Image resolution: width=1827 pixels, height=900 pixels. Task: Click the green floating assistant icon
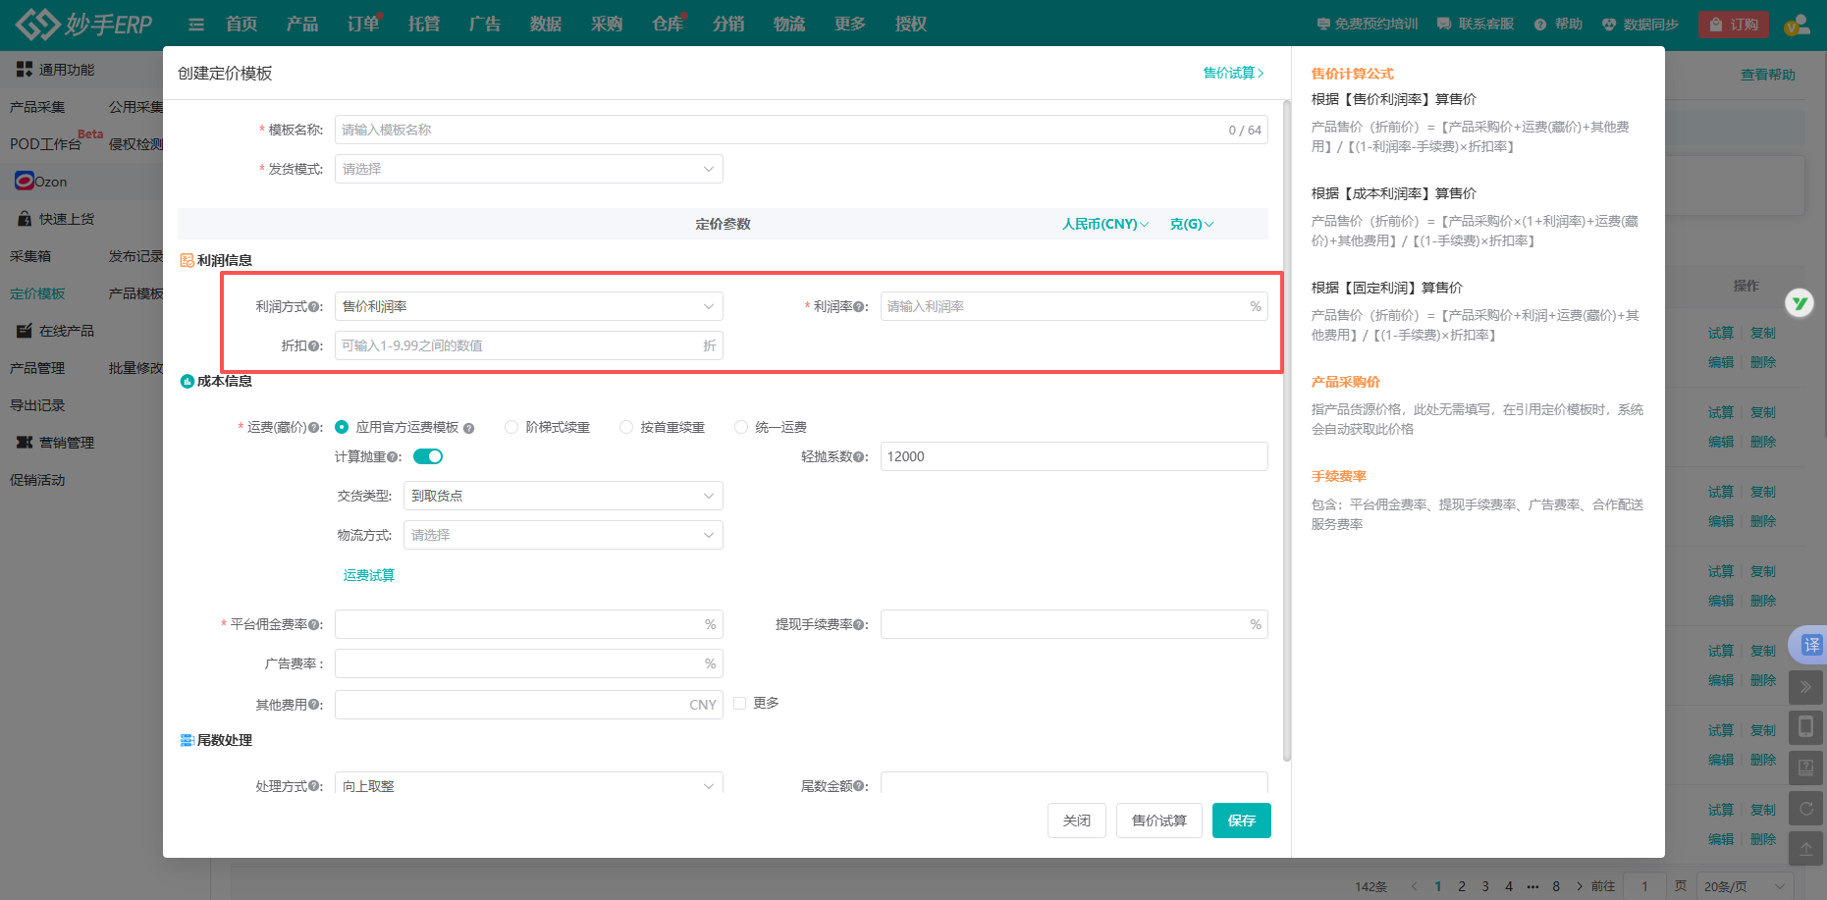1800,303
